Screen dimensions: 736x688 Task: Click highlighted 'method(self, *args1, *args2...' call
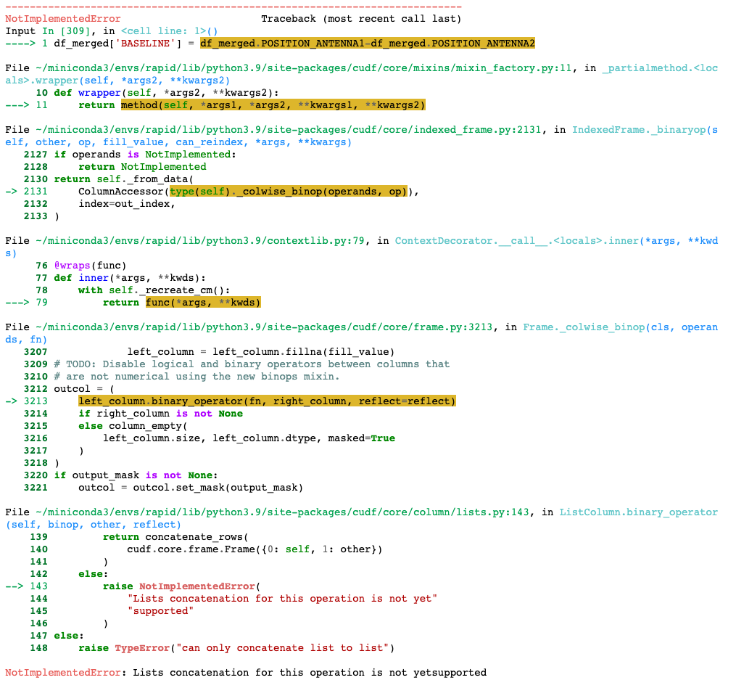273,105
